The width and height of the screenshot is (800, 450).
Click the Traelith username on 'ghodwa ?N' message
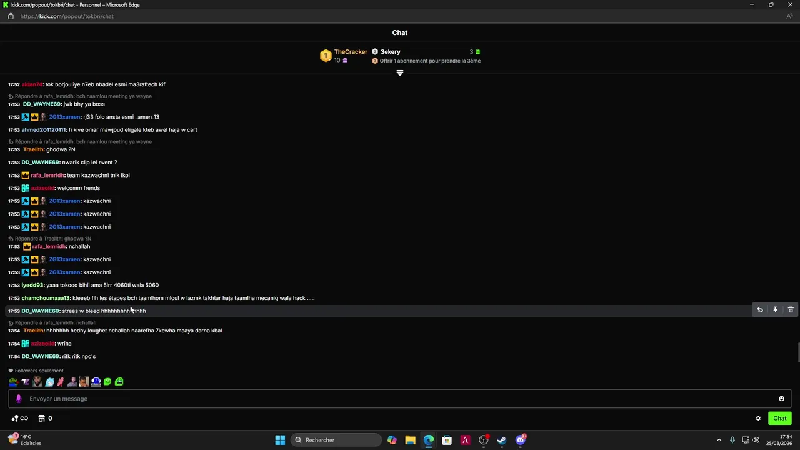34,149
